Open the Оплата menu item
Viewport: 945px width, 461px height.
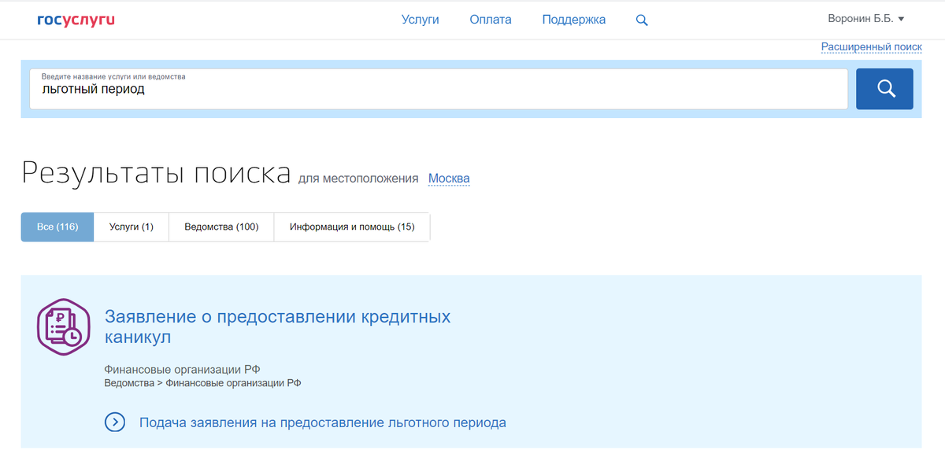coord(491,20)
